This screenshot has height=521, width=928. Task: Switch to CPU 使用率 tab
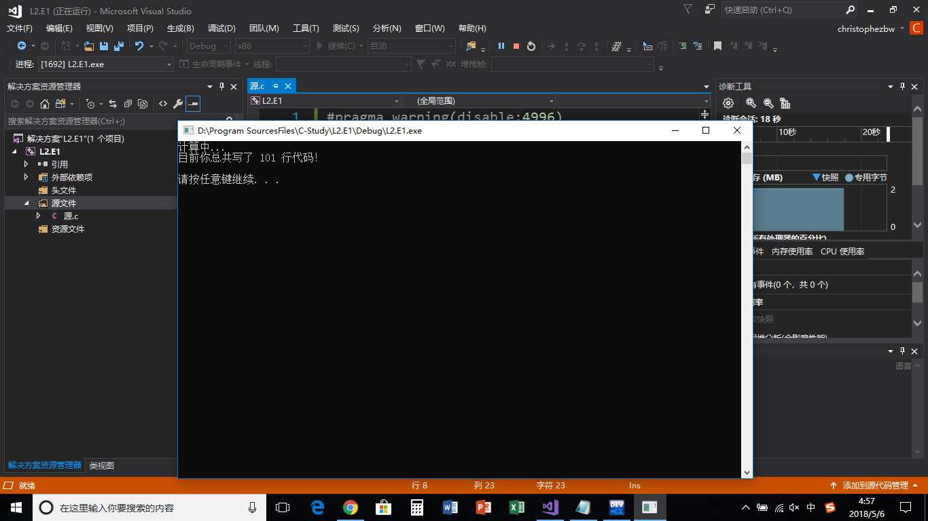tap(842, 251)
